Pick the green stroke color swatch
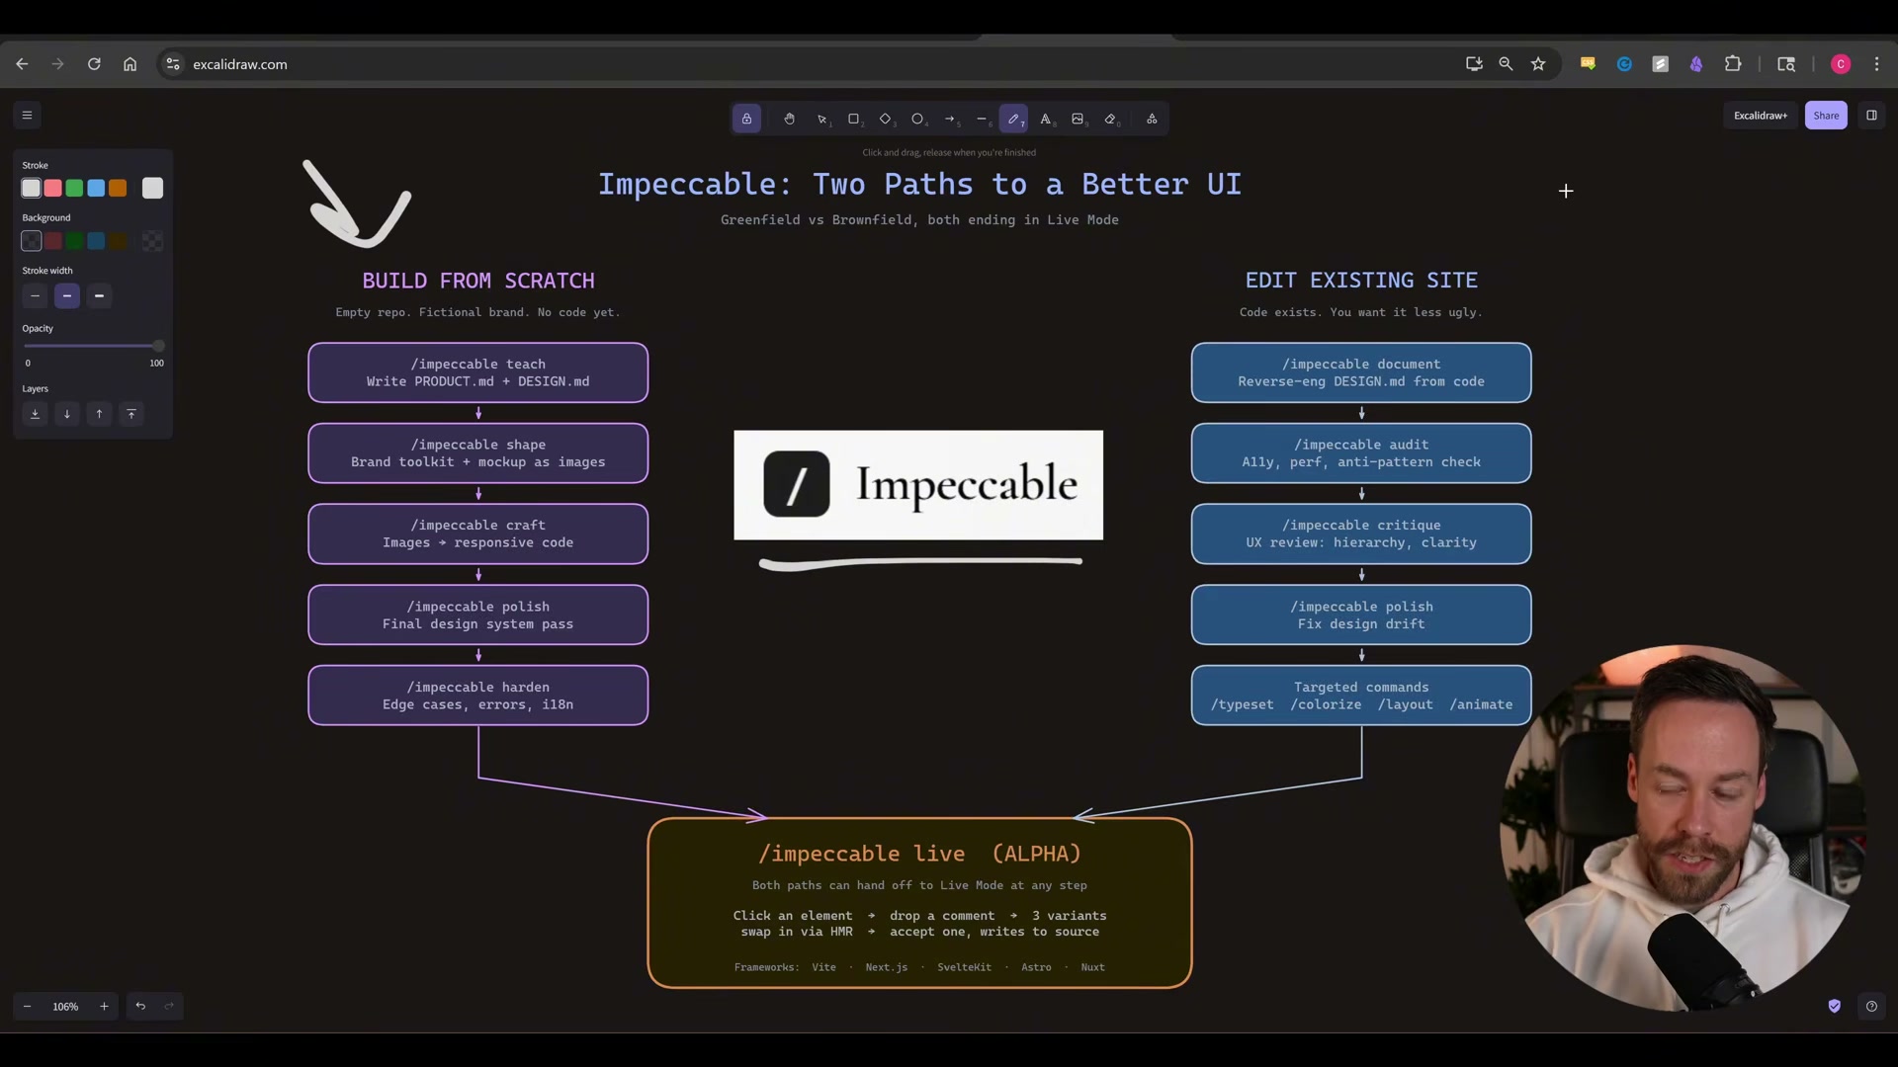Viewport: 1898px width, 1067px height. pyautogui.click(x=74, y=188)
